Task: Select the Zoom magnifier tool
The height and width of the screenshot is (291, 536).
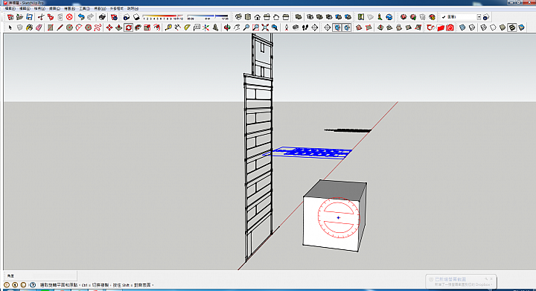Action: point(246,28)
